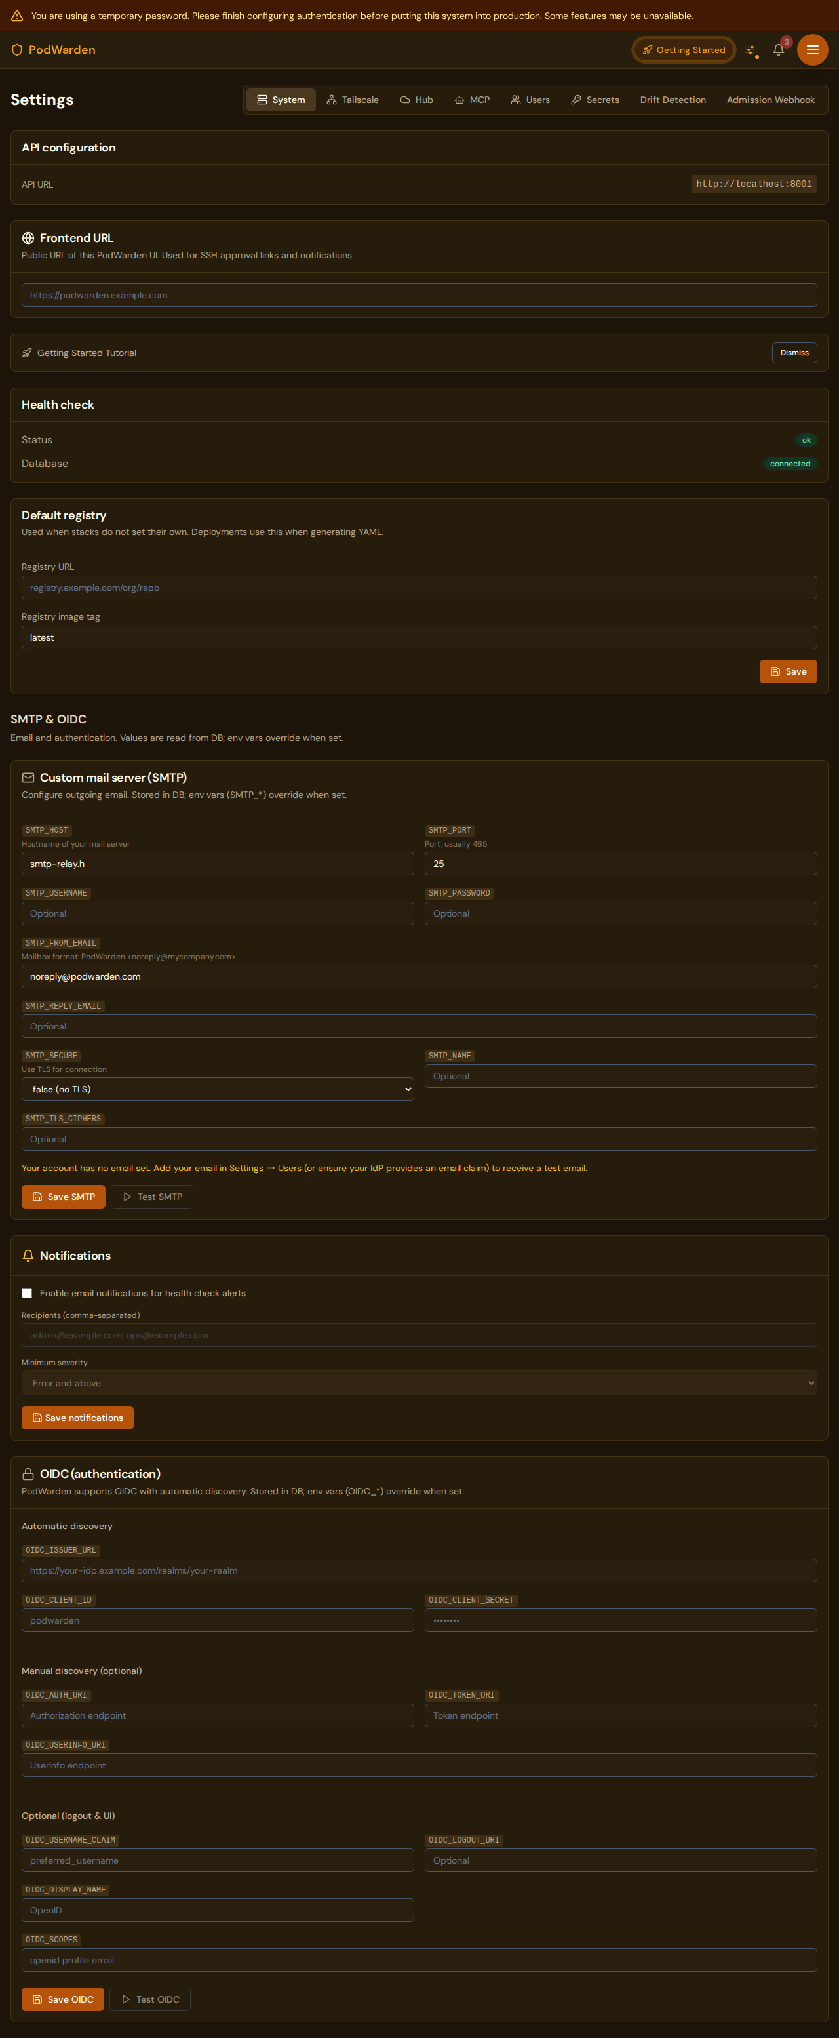Focus the OIDC_LOGOUT_URI input field
The width and height of the screenshot is (839, 2038).
click(621, 1860)
